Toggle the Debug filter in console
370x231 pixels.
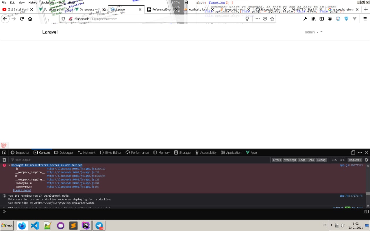pos(321,160)
